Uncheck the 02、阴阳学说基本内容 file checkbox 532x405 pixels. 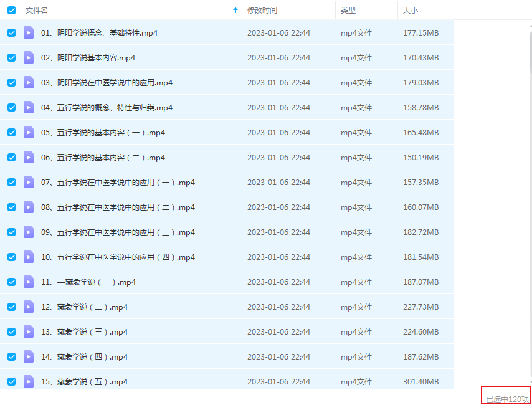(x=12, y=58)
